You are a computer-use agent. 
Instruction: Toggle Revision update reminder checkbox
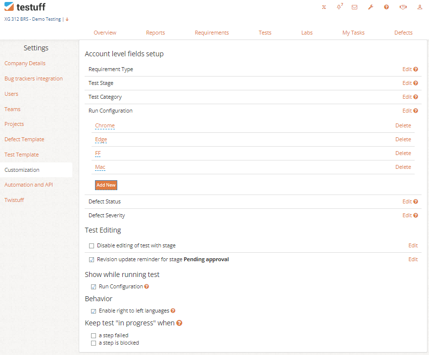pyautogui.click(x=92, y=260)
